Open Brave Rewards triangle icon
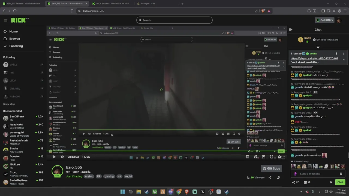The width and height of the screenshot is (349, 196). point(269,11)
